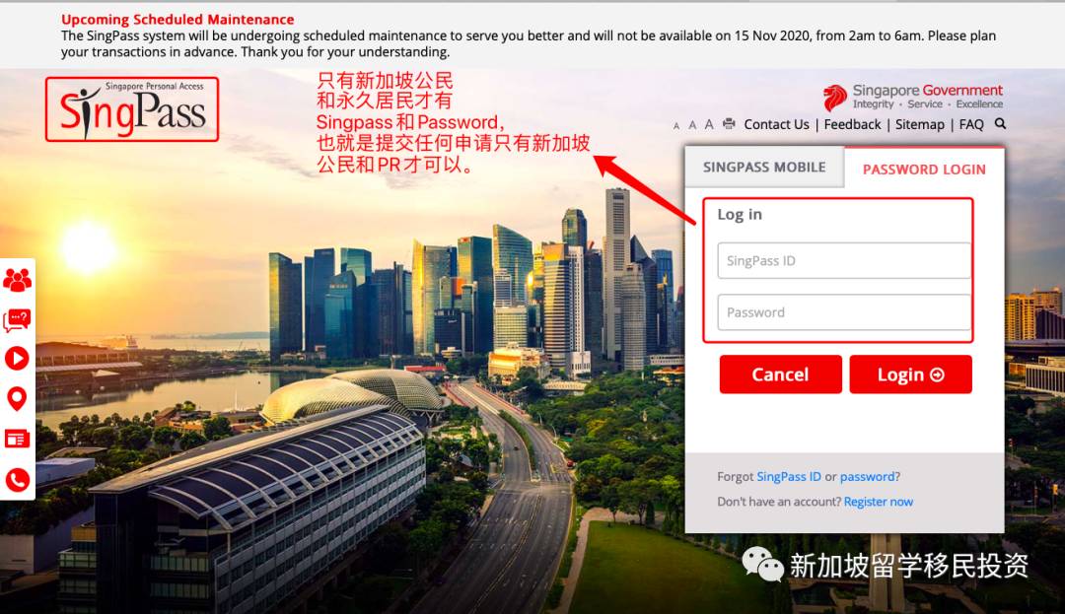The image size is (1065, 614).
Task: Click the search magnifier icon
Action: click(x=1001, y=123)
